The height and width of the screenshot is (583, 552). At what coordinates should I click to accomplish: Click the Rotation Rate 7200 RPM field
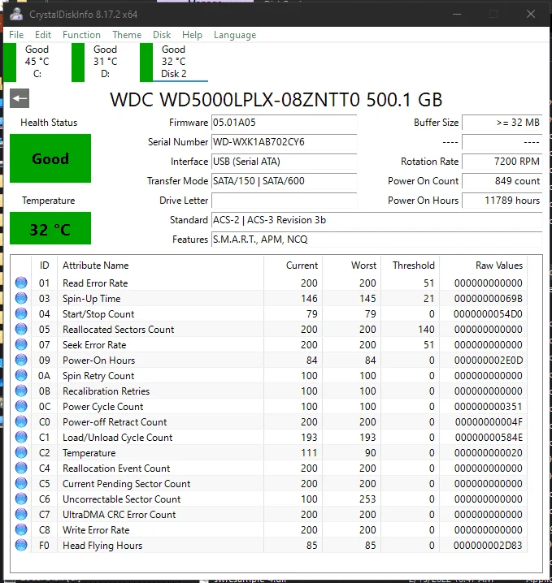pyautogui.click(x=502, y=162)
